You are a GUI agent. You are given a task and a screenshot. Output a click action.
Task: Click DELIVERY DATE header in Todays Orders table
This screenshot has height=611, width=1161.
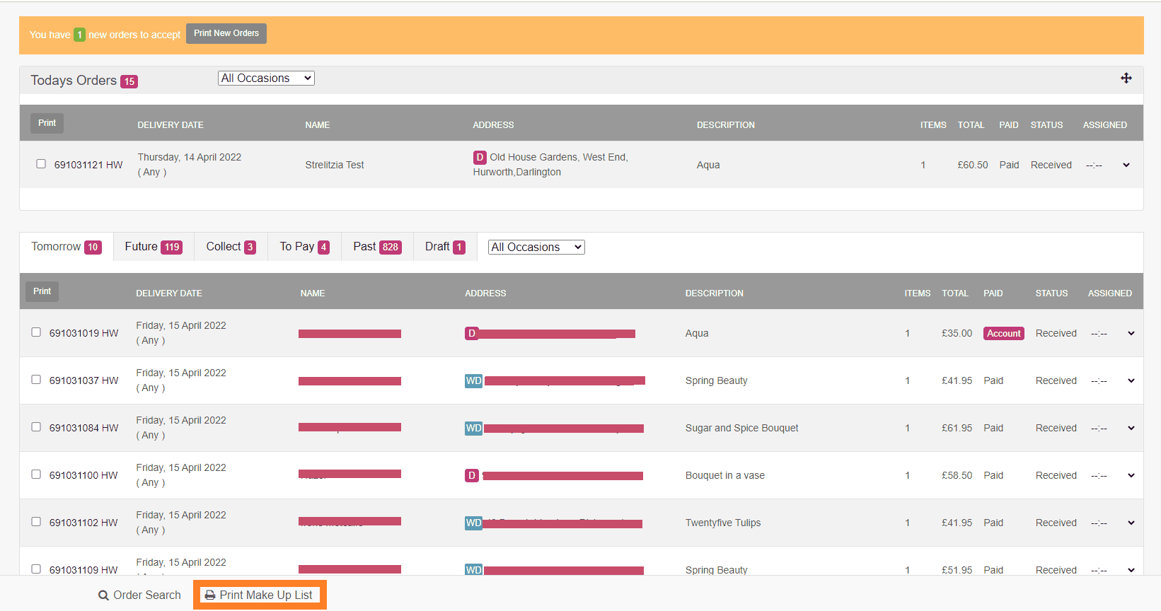coord(171,125)
